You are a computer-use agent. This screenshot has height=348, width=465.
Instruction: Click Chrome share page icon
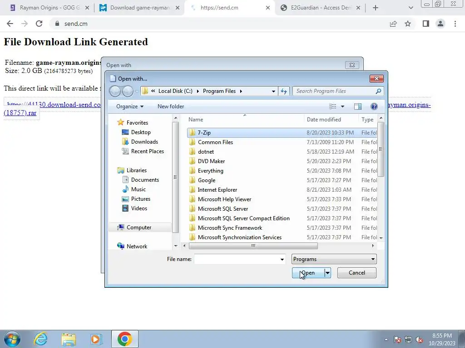click(x=393, y=24)
